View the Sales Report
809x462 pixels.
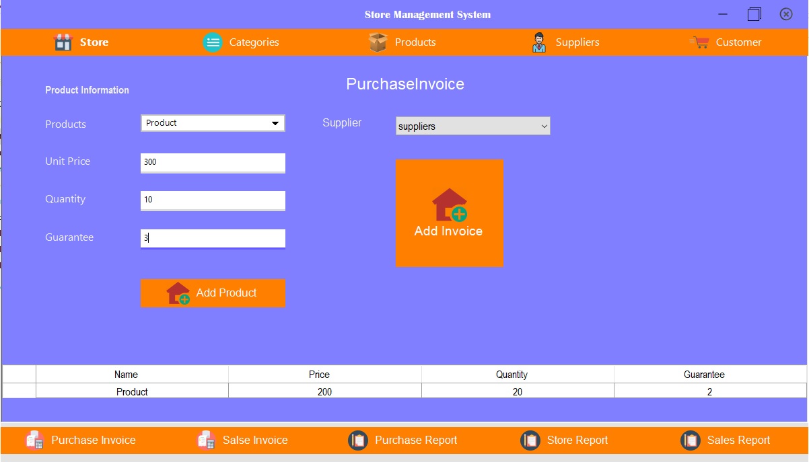click(x=738, y=440)
